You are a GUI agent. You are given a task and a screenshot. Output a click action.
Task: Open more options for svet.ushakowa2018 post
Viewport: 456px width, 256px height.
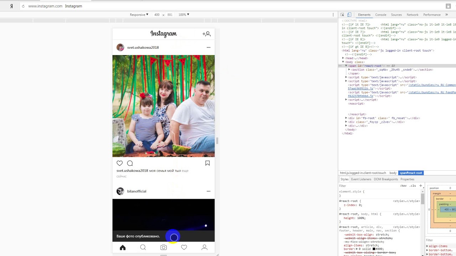208,47
